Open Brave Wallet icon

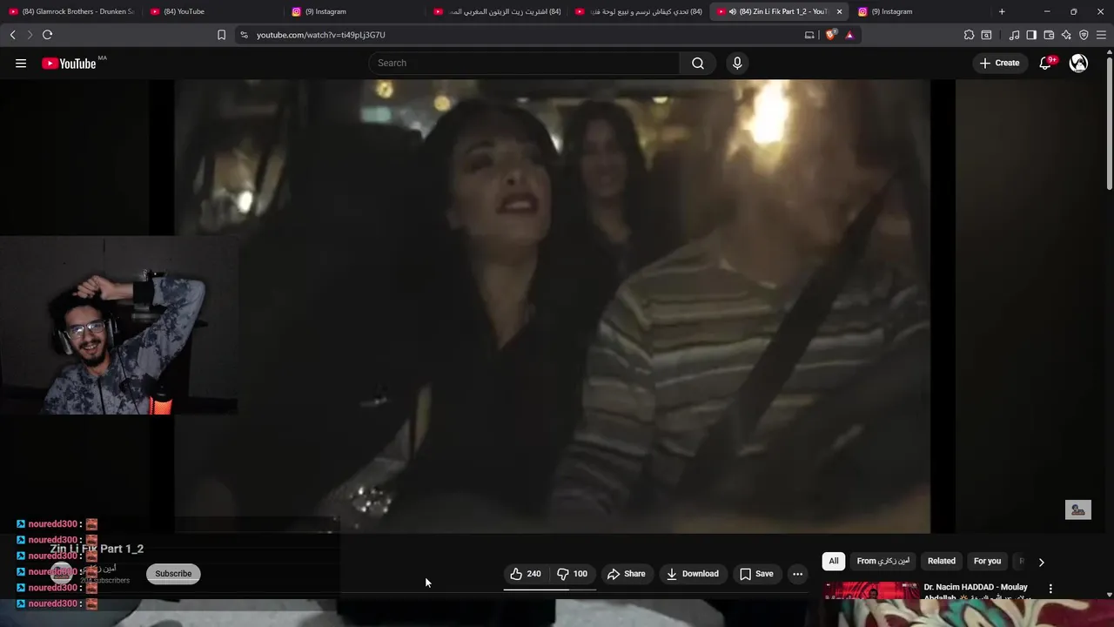click(x=1049, y=35)
